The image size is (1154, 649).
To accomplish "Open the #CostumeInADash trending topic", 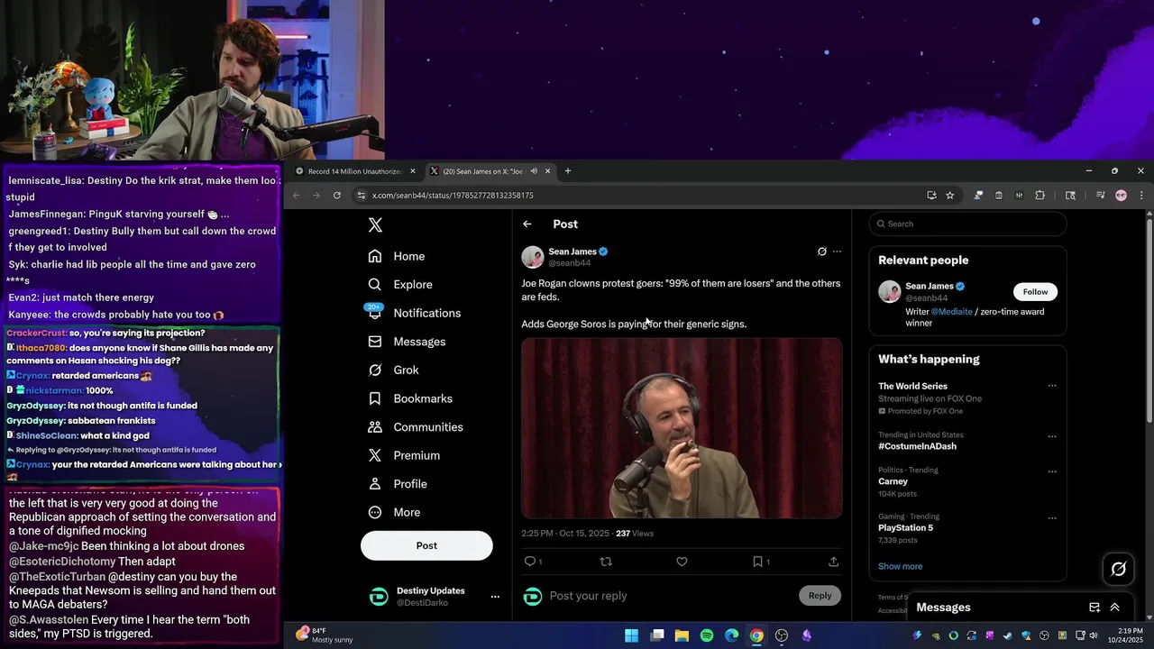I will tap(917, 446).
